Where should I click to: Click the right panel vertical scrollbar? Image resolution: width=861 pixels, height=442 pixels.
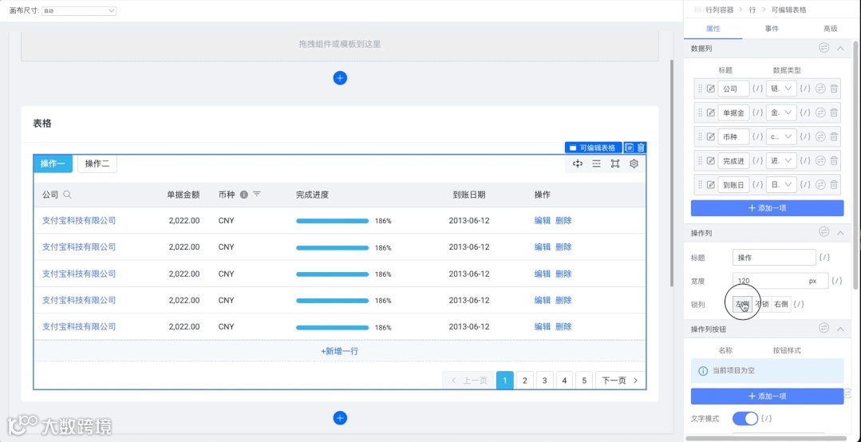click(856, 164)
